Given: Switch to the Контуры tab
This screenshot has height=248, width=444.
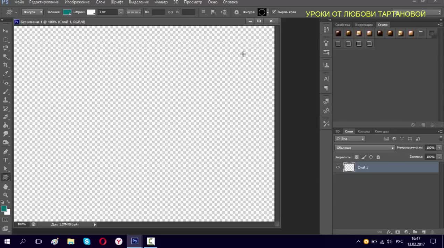Looking at the screenshot, I should tap(382, 131).
